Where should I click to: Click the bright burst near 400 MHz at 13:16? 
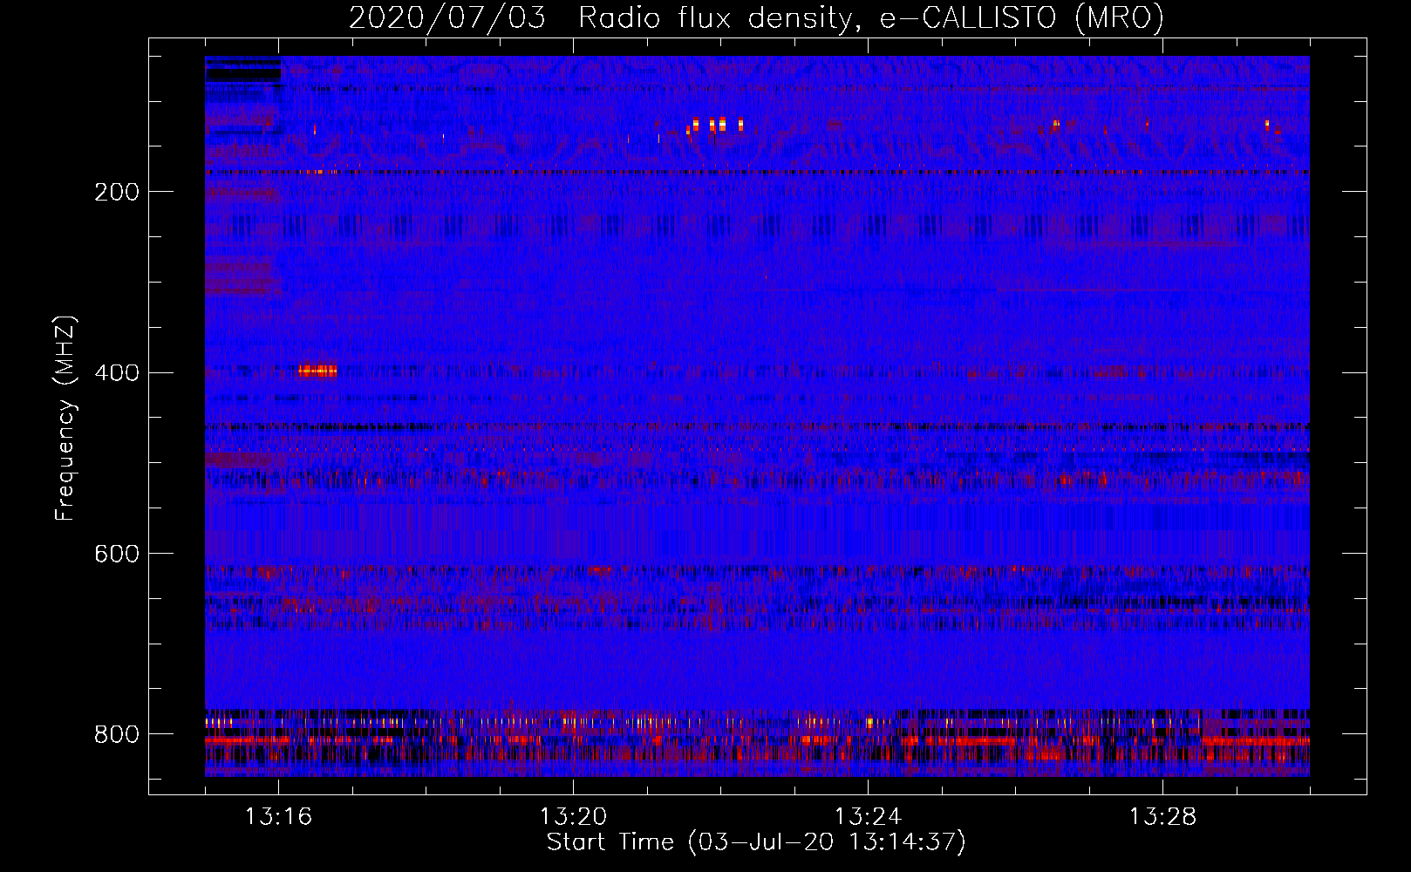pyautogui.click(x=317, y=371)
